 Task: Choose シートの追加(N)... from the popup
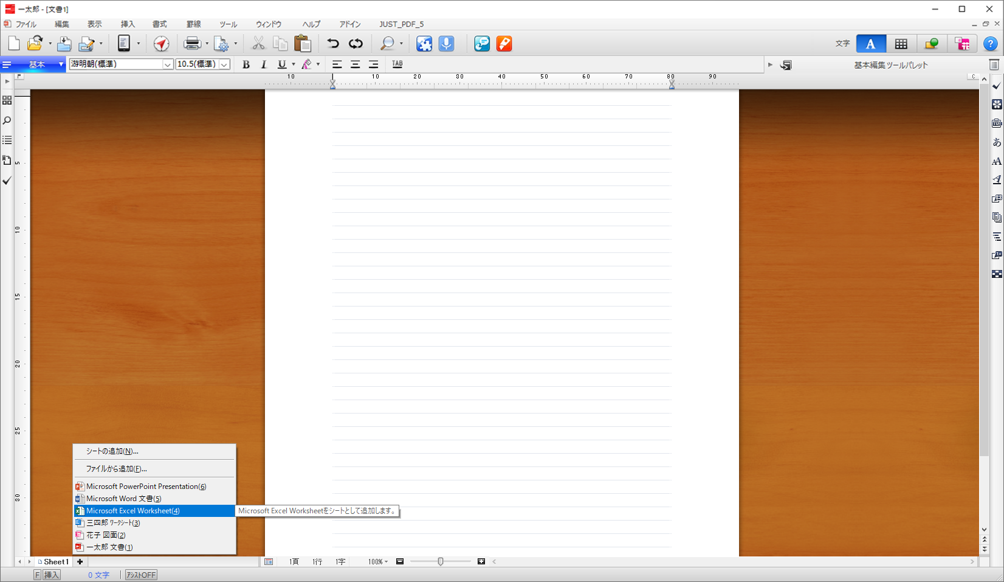click(112, 451)
